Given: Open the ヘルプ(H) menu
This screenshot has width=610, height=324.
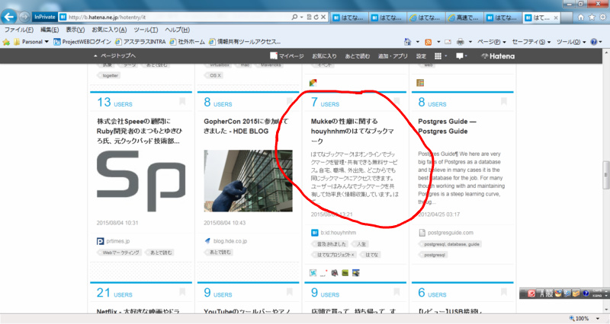Looking at the screenshot, I should pyautogui.click(x=177, y=30).
